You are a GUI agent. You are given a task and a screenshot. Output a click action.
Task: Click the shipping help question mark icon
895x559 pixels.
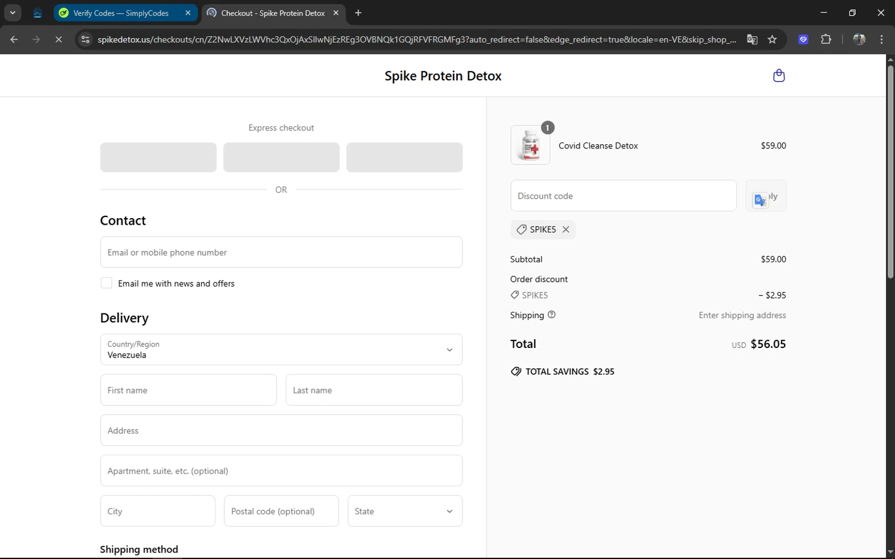(x=551, y=315)
